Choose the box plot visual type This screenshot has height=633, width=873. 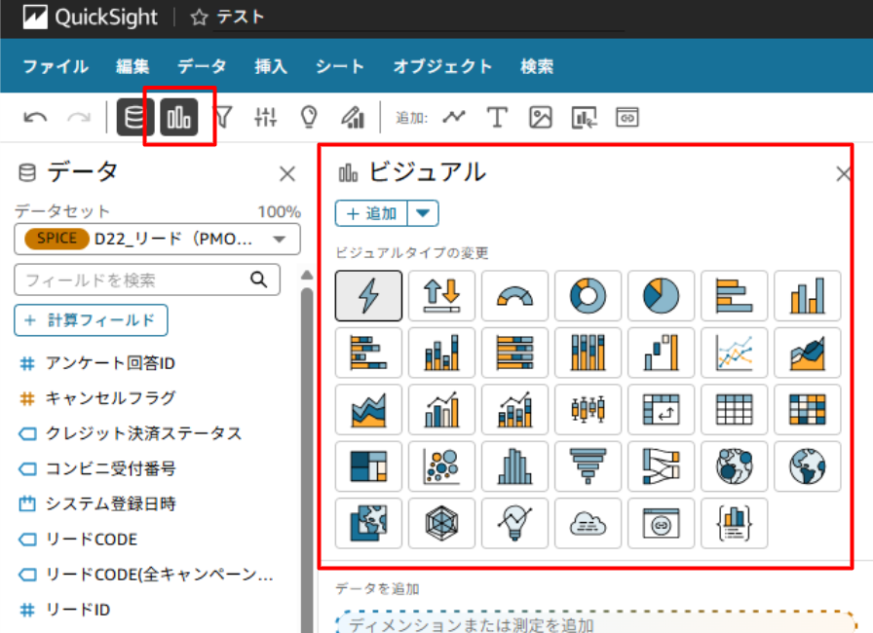(x=588, y=409)
